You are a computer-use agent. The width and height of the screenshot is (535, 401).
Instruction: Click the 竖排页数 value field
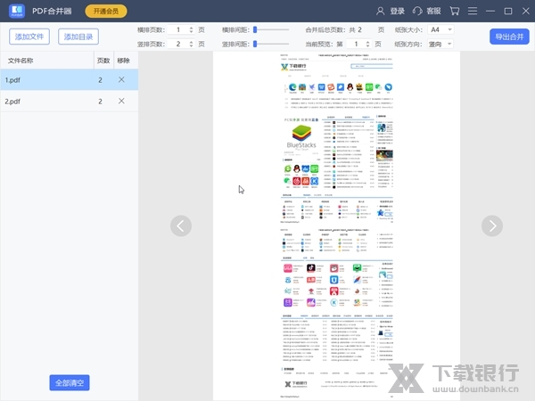[x=178, y=44]
